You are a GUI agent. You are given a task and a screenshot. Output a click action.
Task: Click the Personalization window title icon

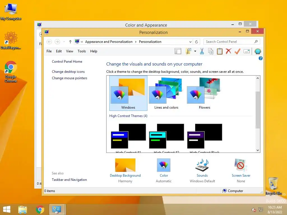click(x=47, y=32)
